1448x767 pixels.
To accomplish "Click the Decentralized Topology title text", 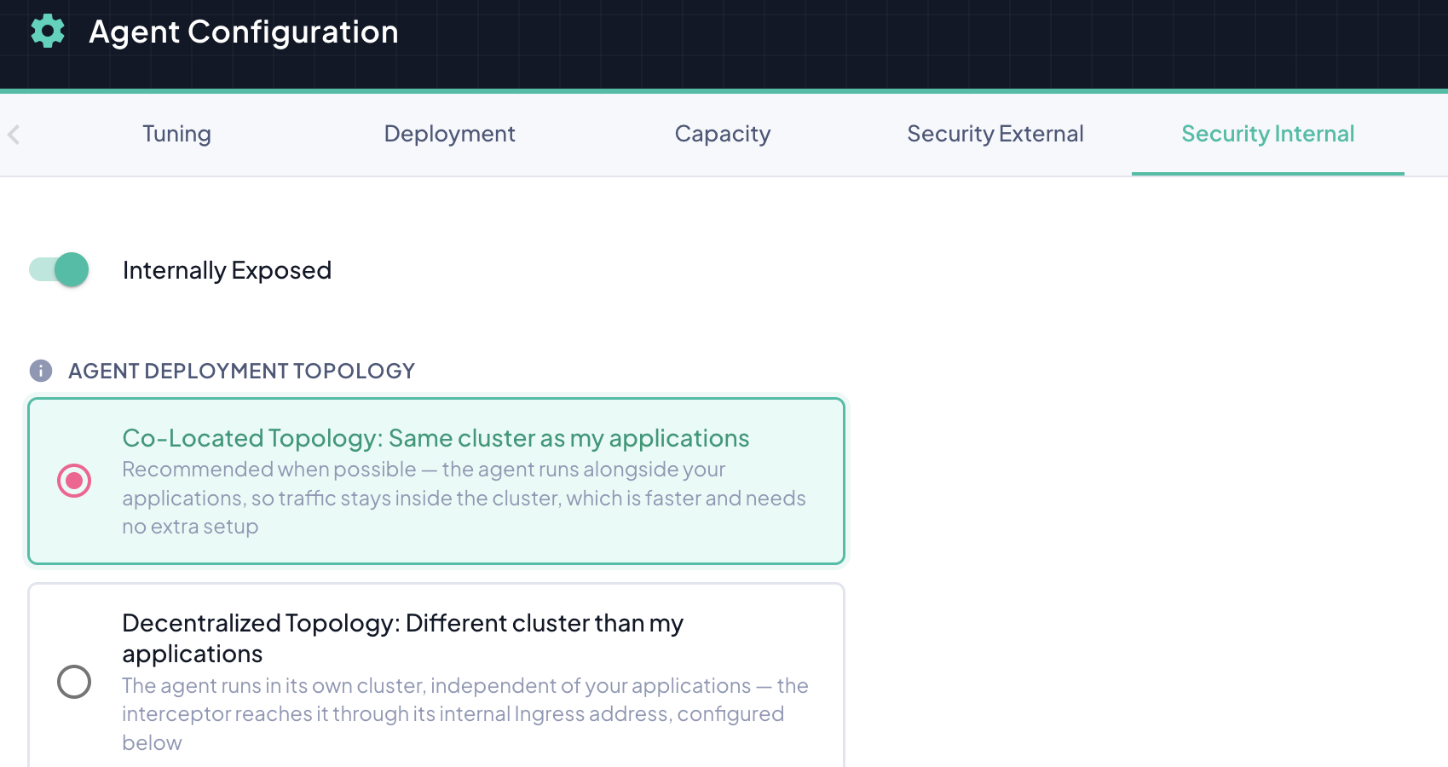I will pyautogui.click(x=402, y=638).
